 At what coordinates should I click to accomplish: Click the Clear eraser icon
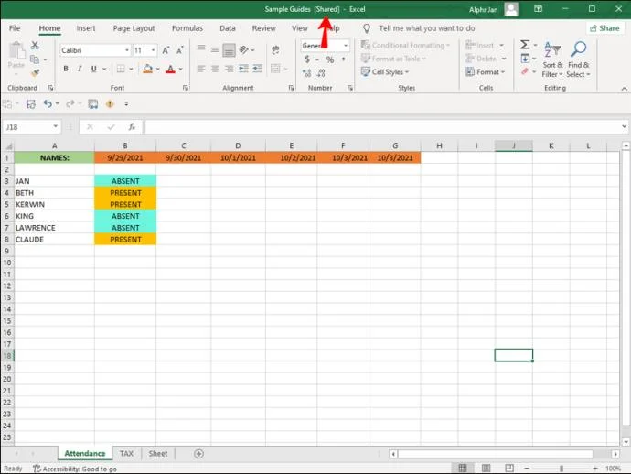525,71
